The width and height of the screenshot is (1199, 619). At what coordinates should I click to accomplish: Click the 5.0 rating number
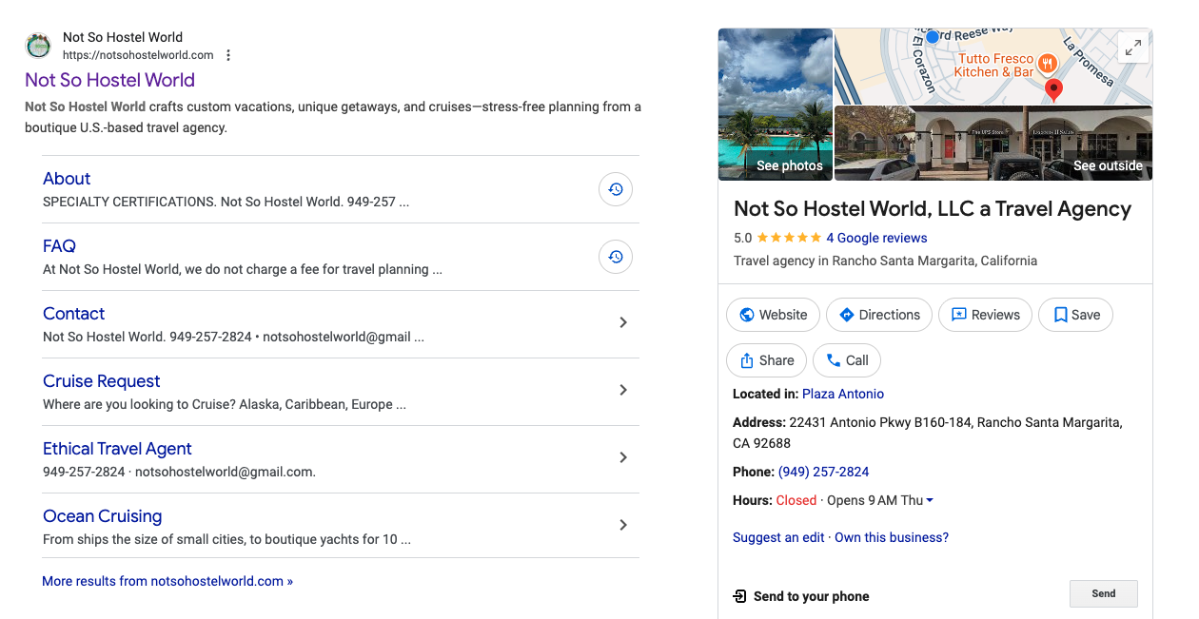[x=743, y=238]
